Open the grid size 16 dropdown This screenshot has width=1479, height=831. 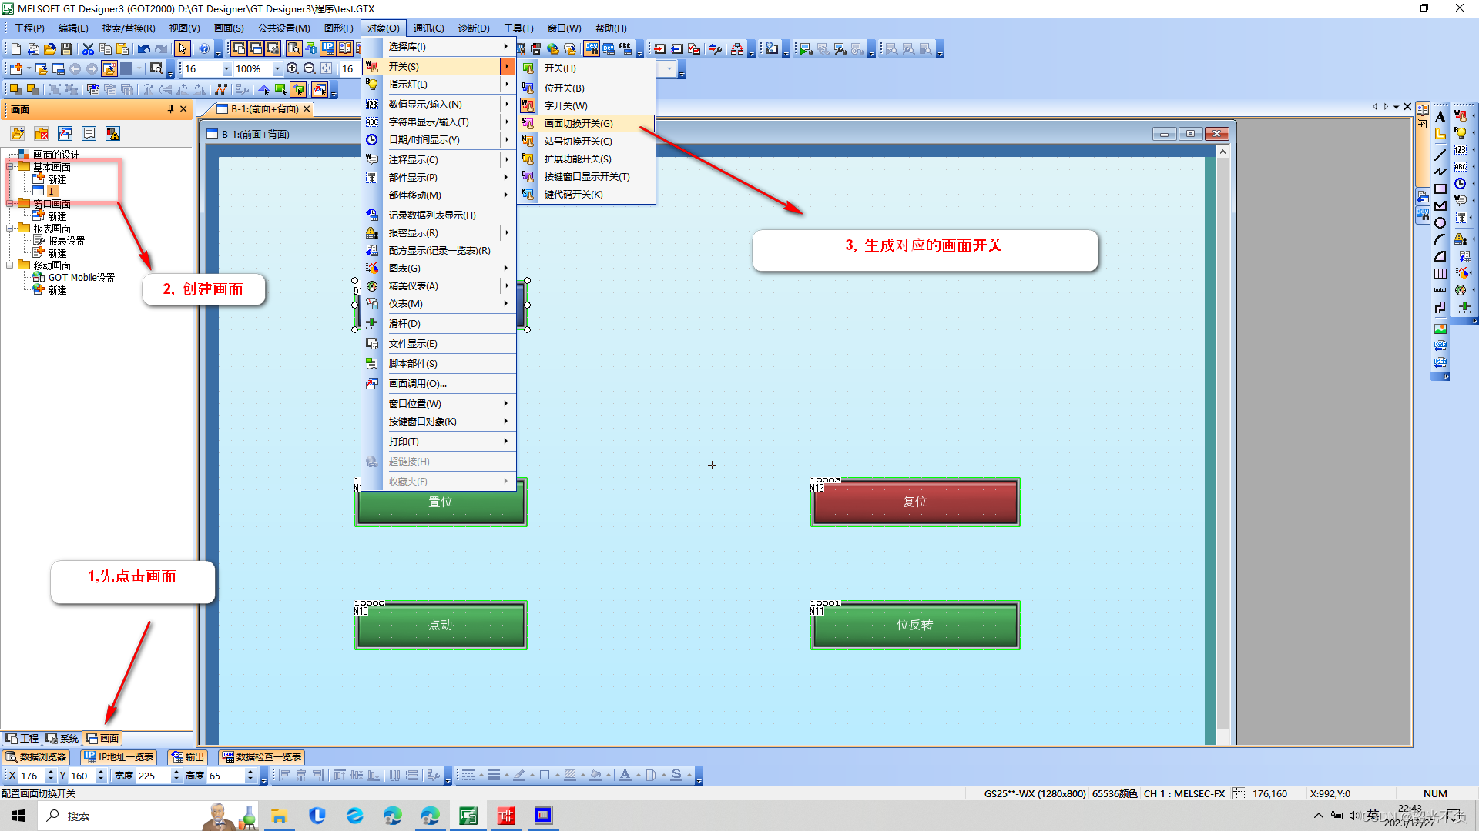(x=226, y=69)
